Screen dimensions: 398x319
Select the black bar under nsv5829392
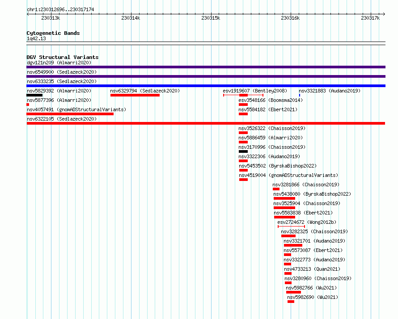click(x=34, y=95)
